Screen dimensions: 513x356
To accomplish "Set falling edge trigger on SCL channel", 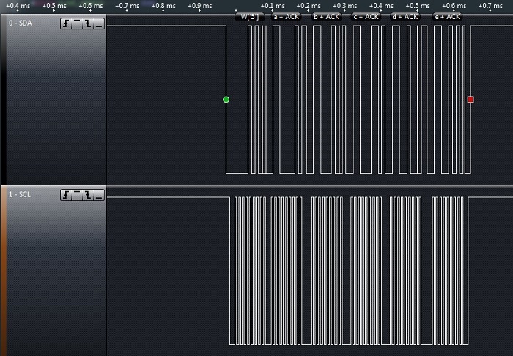I will (88, 195).
